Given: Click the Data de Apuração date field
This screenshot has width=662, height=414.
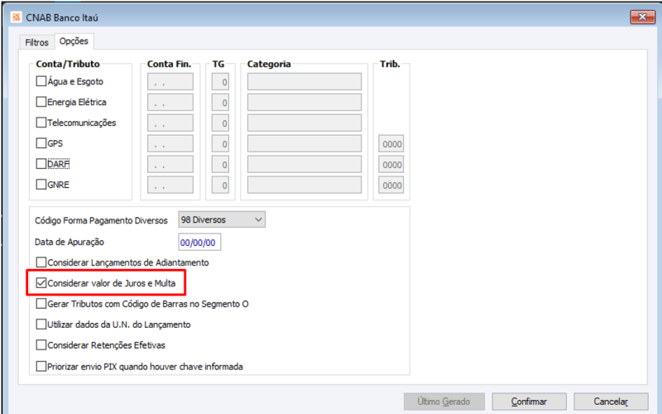Looking at the screenshot, I should coord(199,243).
